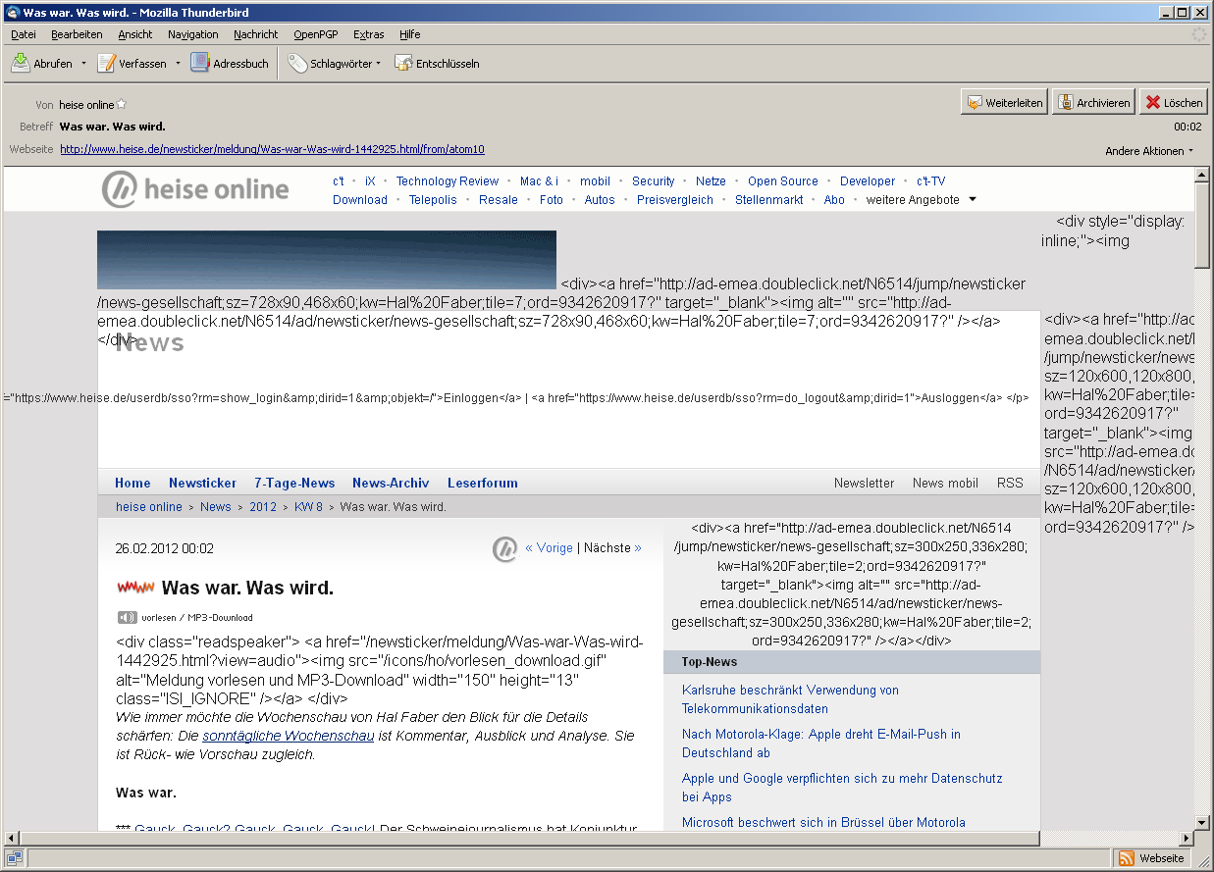Click the vertical scrollbar up arrow
The image size is (1214, 872).
(x=1202, y=175)
